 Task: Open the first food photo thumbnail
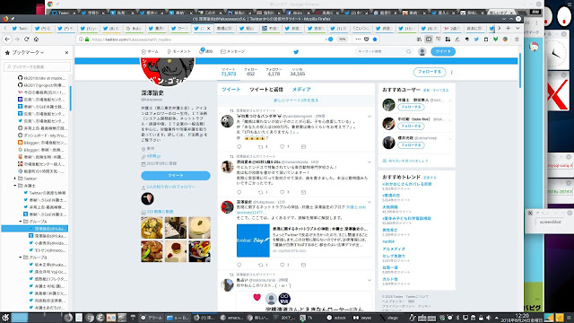(x=152, y=228)
